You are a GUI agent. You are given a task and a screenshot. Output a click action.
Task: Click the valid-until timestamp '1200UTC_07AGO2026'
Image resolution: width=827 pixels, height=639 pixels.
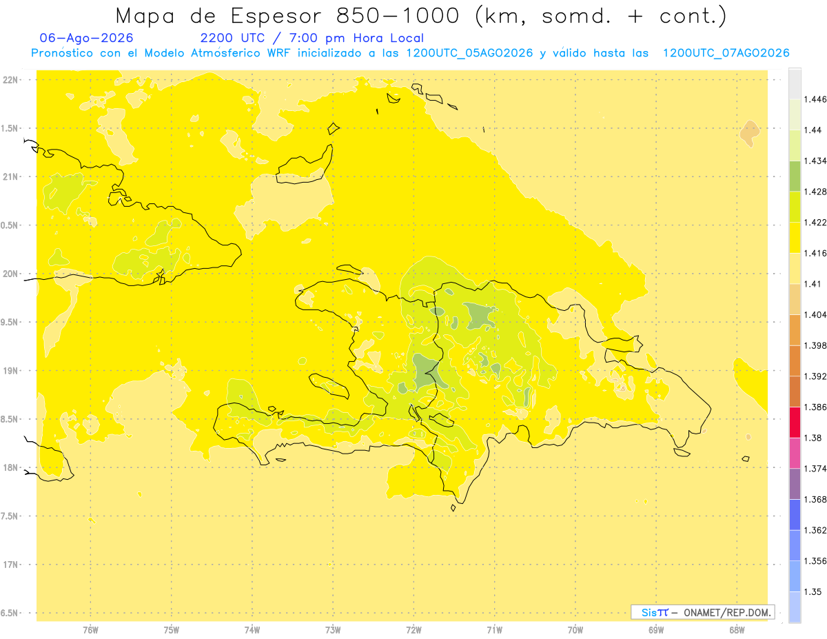[x=726, y=53]
